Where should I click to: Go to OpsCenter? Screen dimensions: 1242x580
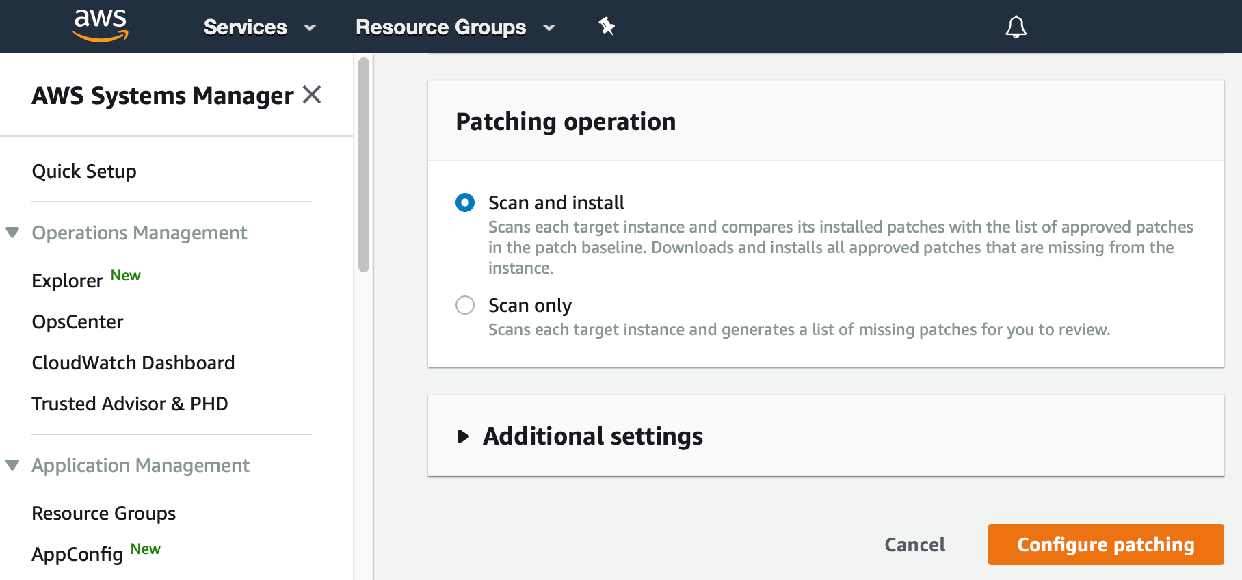pyautogui.click(x=78, y=321)
